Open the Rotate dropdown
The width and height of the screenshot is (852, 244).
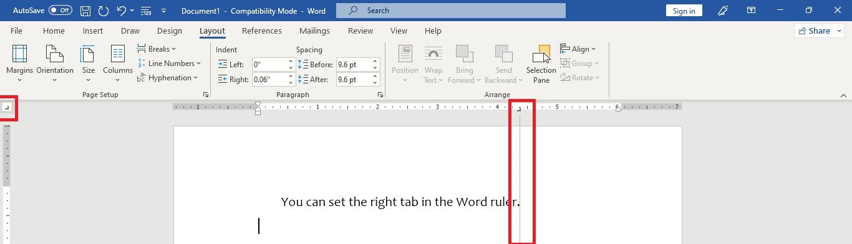click(x=579, y=77)
